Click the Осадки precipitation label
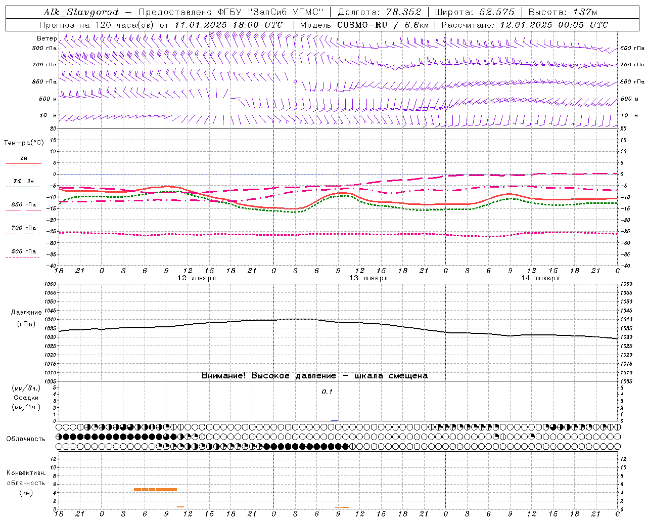Viewport: 647px width, 518px height. (26, 398)
